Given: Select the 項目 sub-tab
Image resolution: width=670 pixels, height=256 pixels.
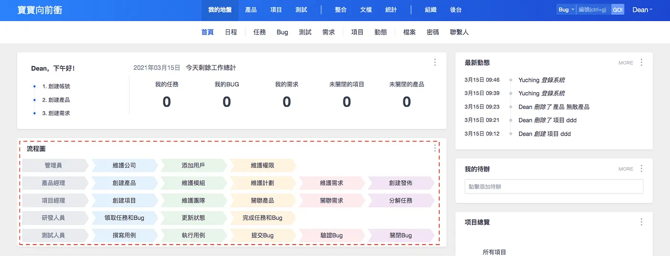Looking at the screenshot, I should click(x=357, y=32).
